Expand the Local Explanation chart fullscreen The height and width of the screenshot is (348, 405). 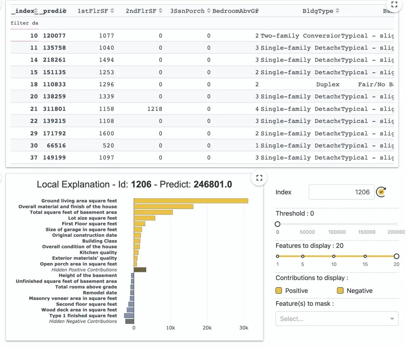pos(259,178)
